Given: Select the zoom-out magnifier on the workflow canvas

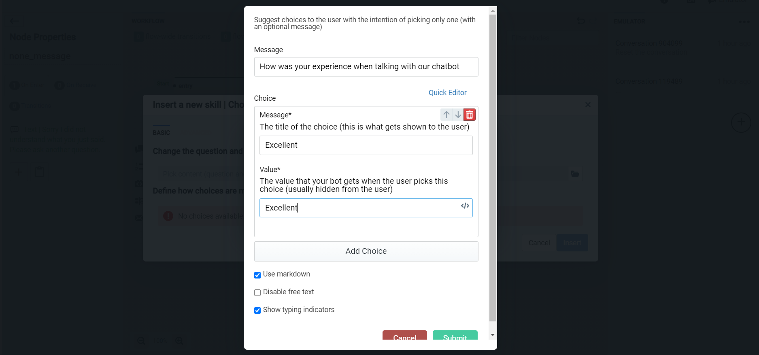Looking at the screenshot, I should pyautogui.click(x=140, y=340).
